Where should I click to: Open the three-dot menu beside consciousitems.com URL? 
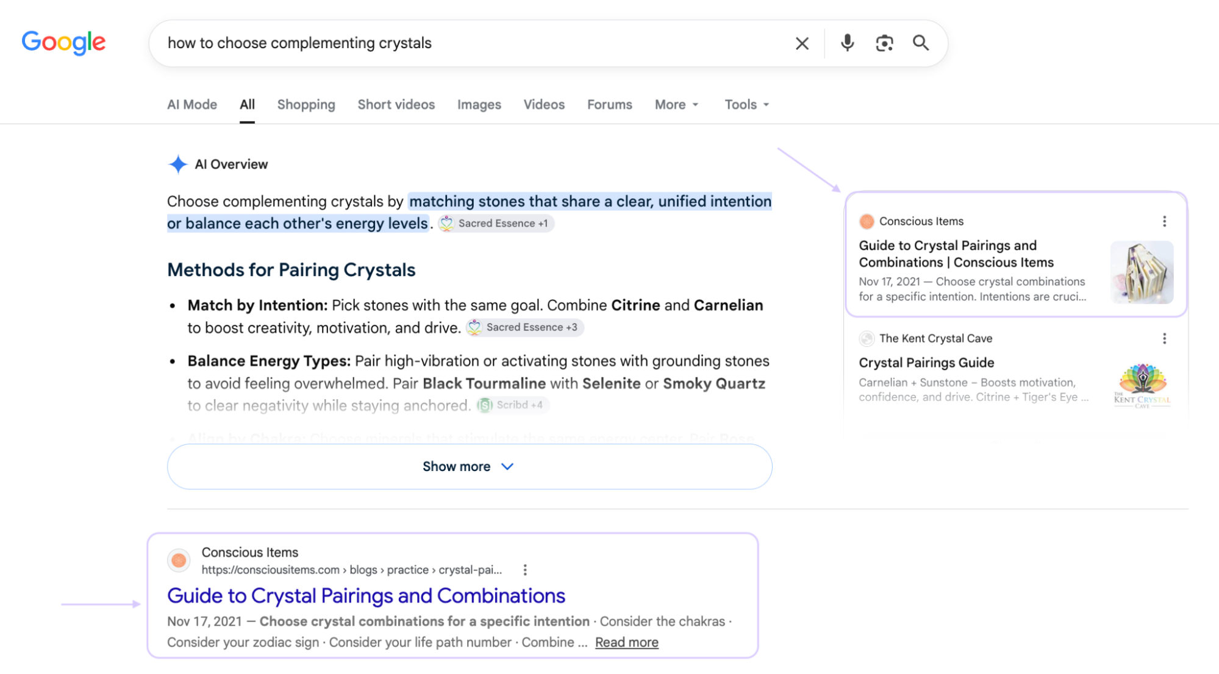(x=525, y=570)
